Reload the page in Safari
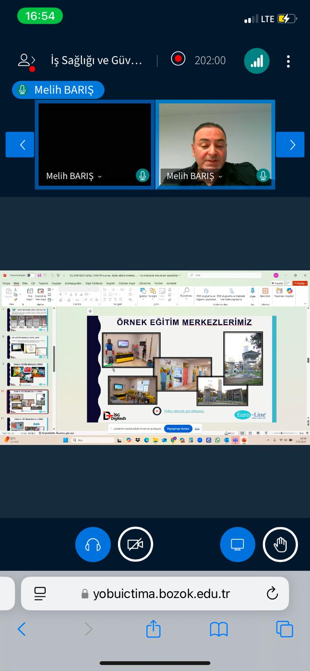This screenshot has height=671, width=310. coord(272,593)
